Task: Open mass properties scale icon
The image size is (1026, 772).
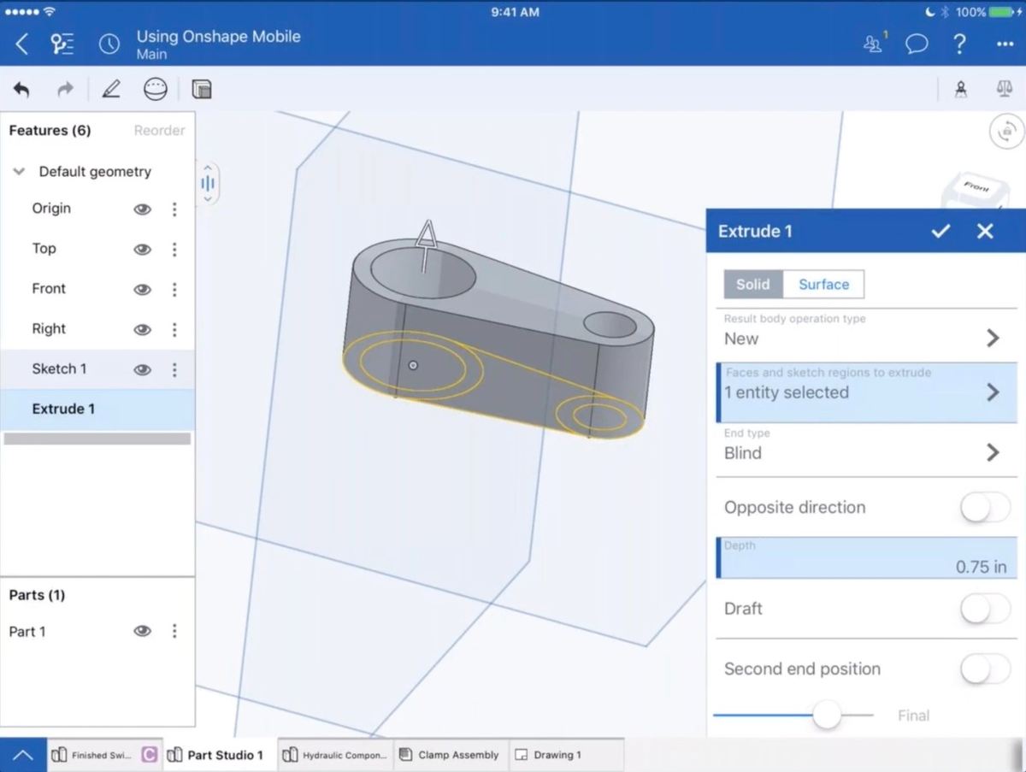Action: 1004,89
